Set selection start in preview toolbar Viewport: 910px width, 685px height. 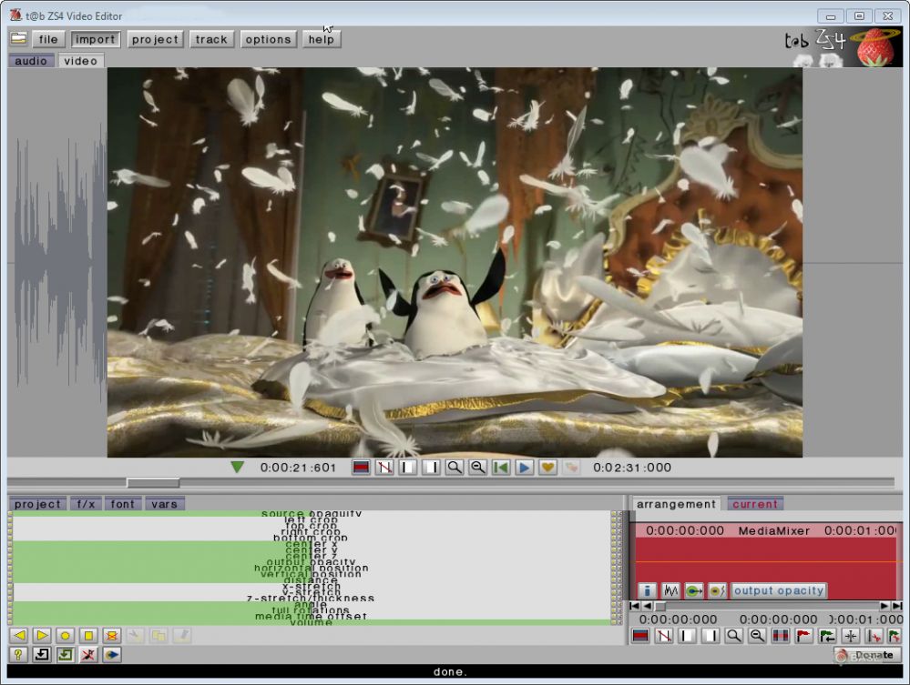(x=407, y=467)
